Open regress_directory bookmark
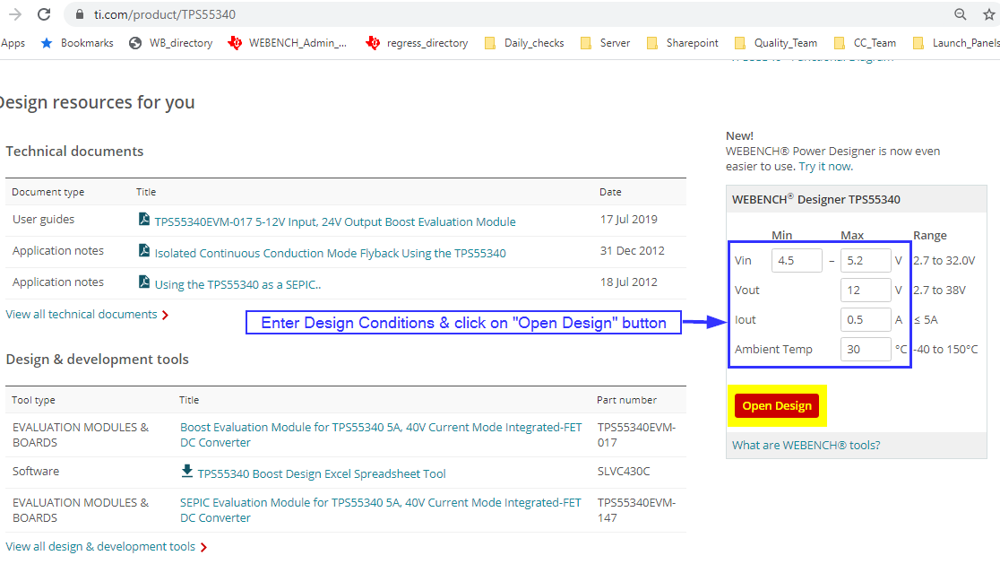Viewport: 1000px width, 564px height. click(x=417, y=43)
